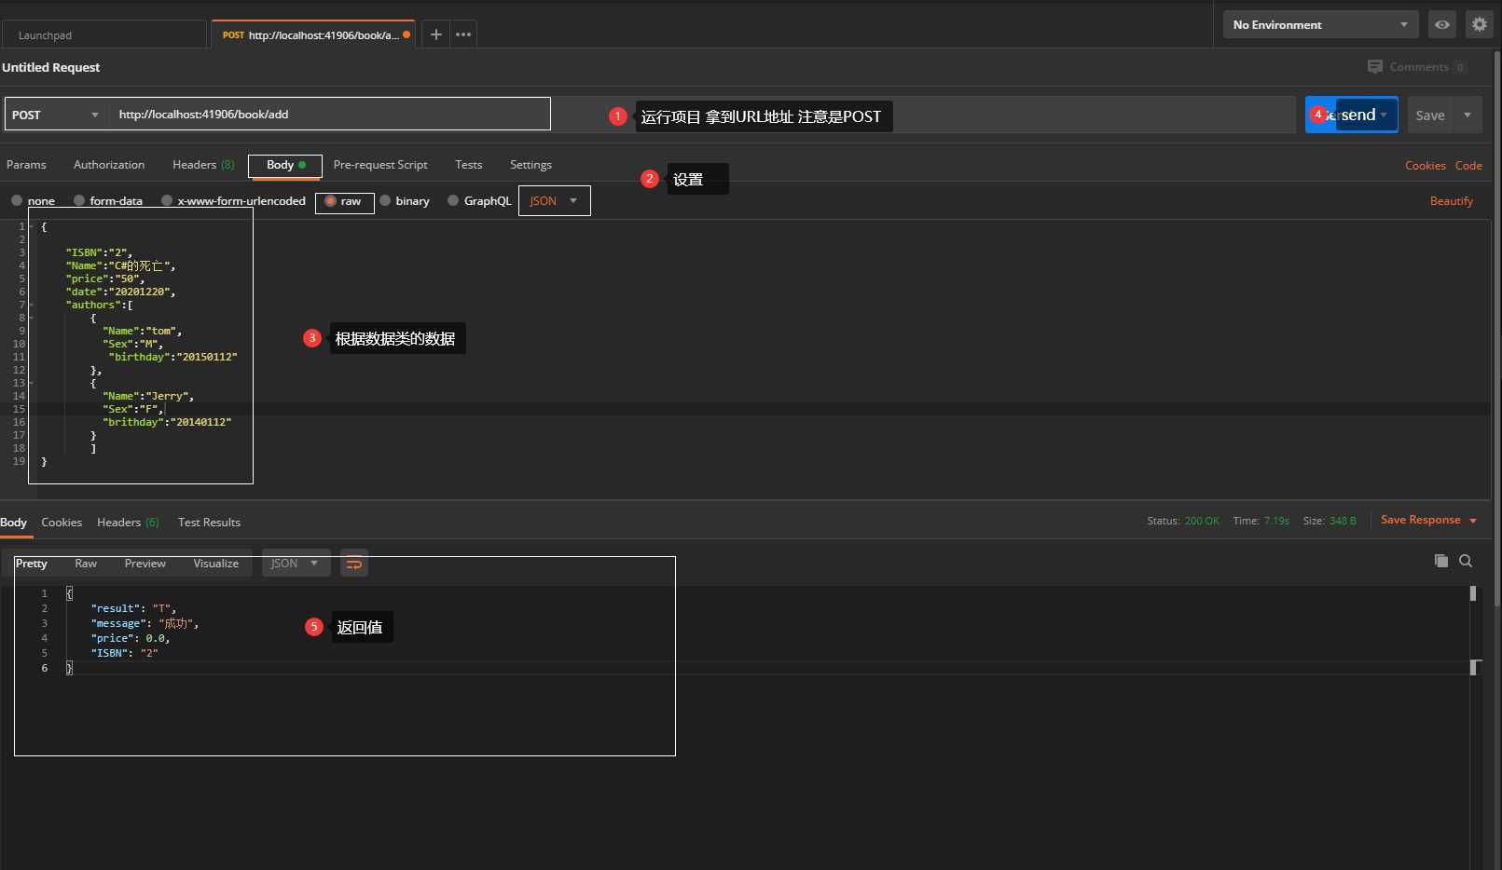Open the request Body tab
The image size is (1502, 870).
pos(285,165)
